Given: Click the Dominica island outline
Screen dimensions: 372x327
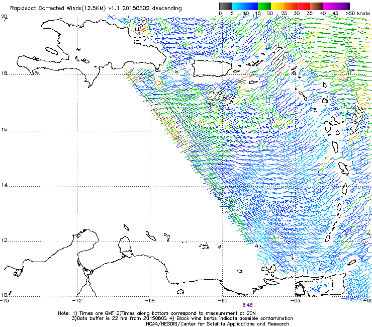Looking at the screenshot, I should [335, 147].
